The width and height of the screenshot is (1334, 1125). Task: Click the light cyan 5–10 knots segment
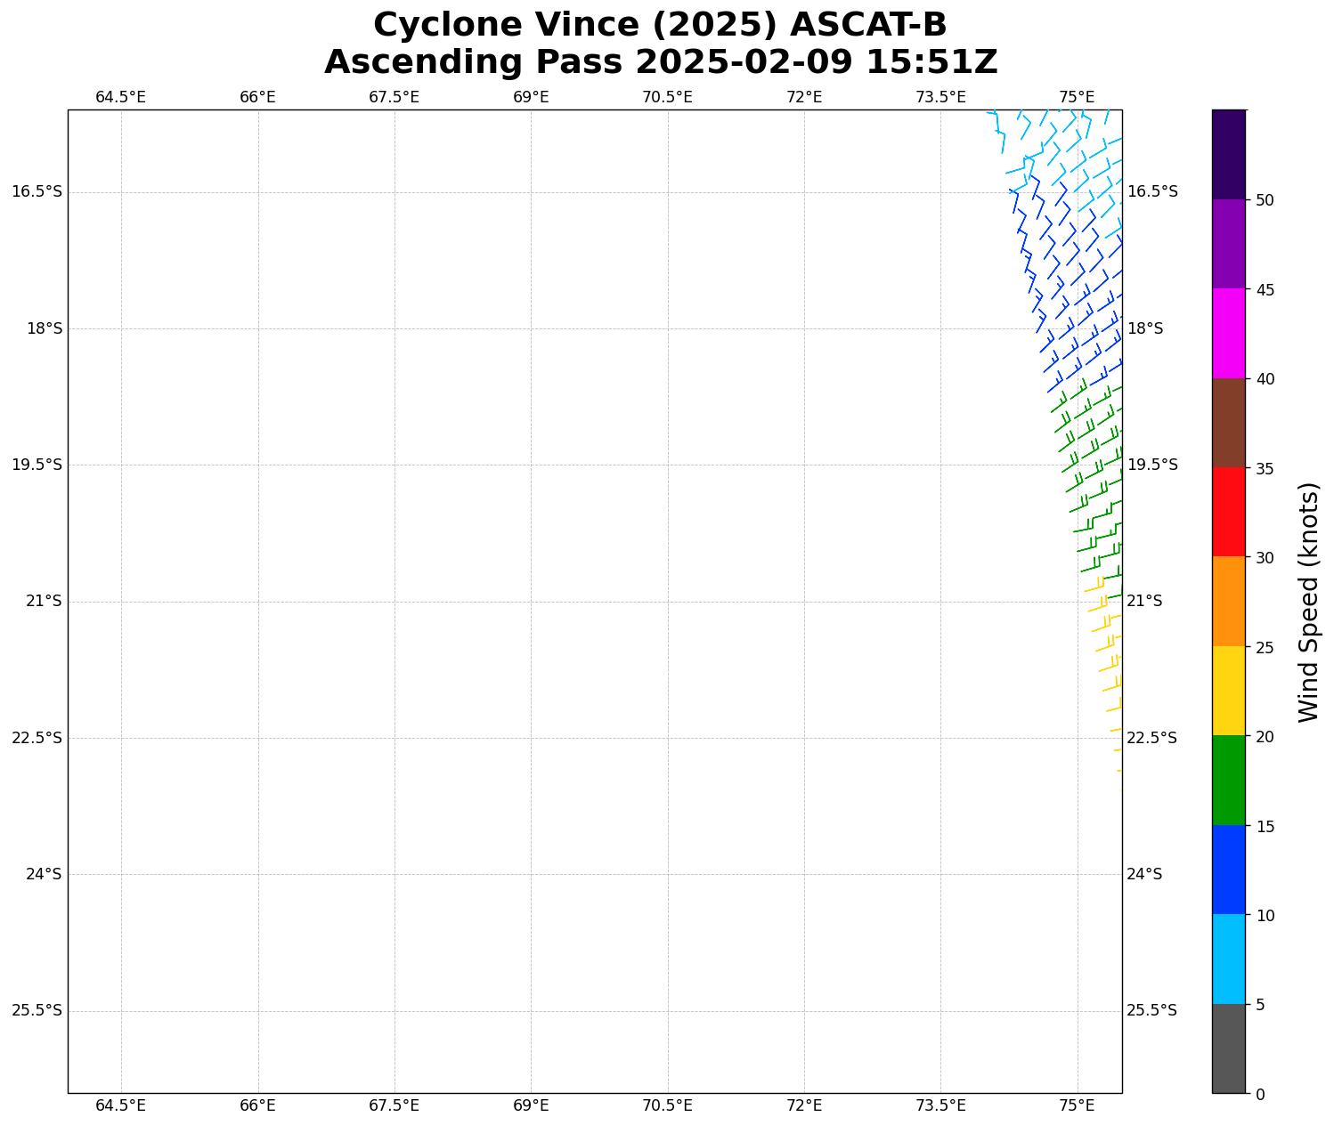point(1228,959)
